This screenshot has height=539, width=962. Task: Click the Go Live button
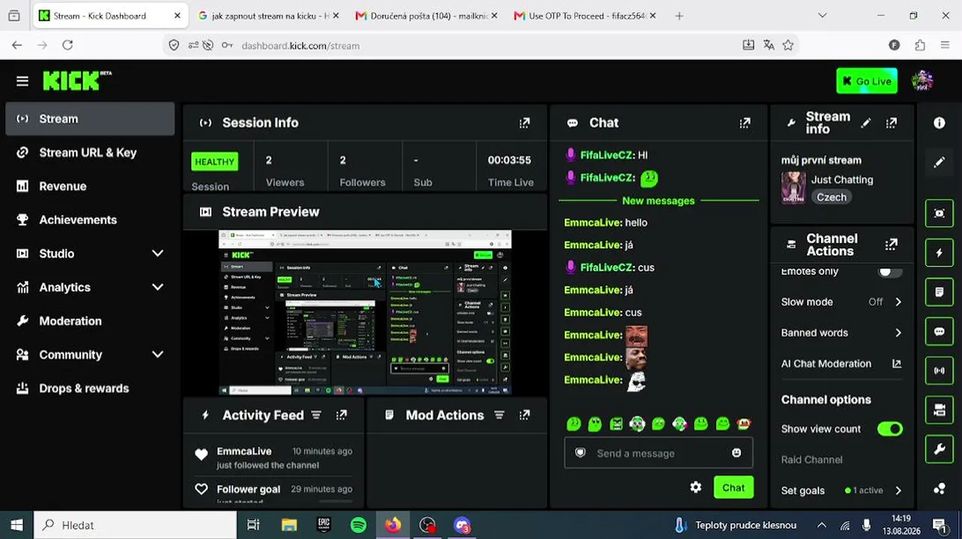[x=867, y=81]
